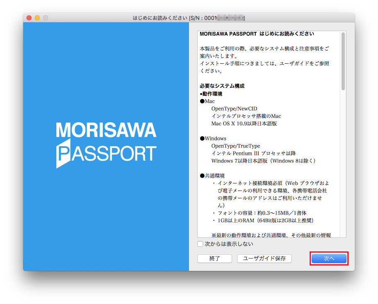Screen dimensions: 378x304
Task: Select the blue インテルプロセッサ搭載のMac text
Action: pos(246,116)
